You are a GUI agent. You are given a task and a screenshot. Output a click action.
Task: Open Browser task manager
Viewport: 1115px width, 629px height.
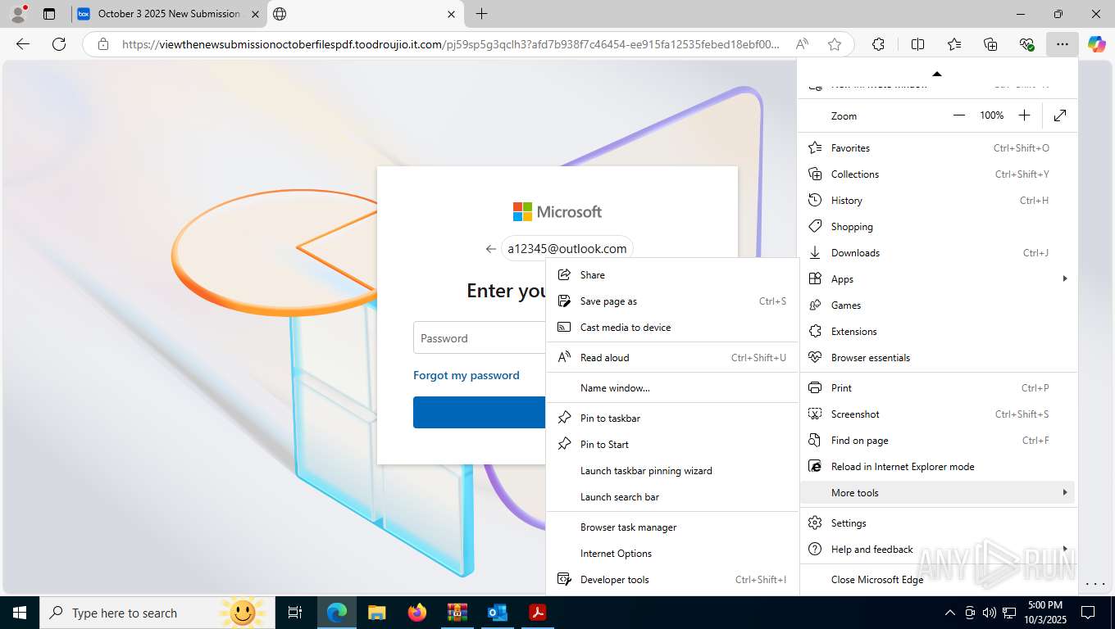[x=672, y=527]
